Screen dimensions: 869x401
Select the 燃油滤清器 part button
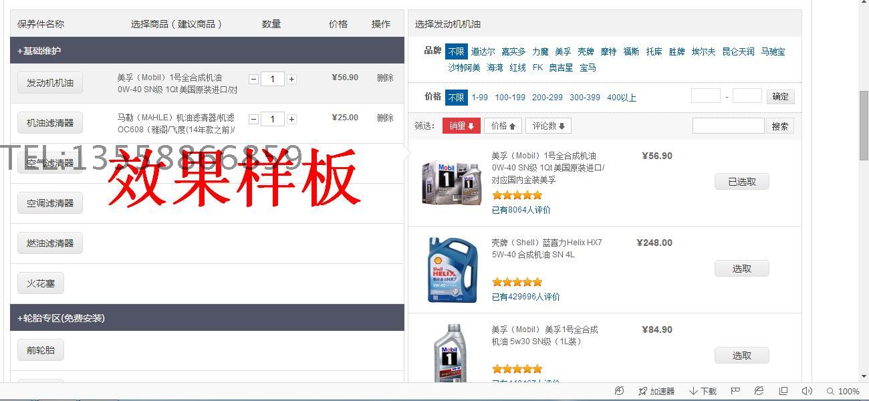50,243
